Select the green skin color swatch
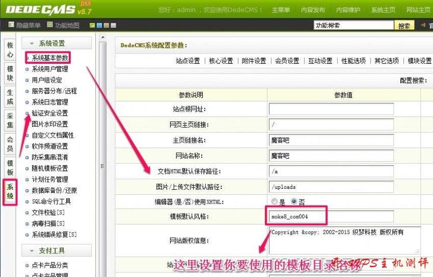 pos(92,26)
